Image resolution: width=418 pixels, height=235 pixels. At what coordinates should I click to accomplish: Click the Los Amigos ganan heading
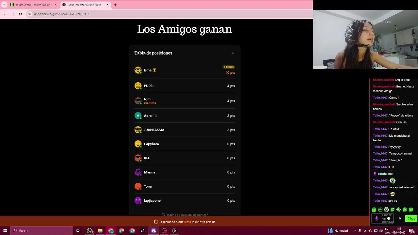[x=185, y=29]
